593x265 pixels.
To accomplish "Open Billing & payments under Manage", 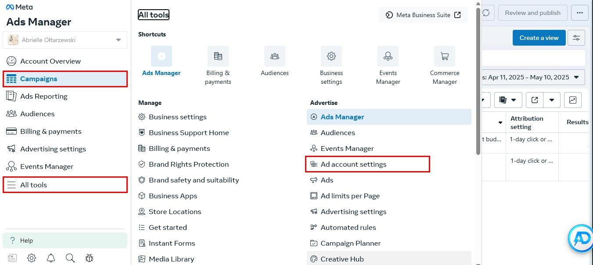I will [174, 149].
